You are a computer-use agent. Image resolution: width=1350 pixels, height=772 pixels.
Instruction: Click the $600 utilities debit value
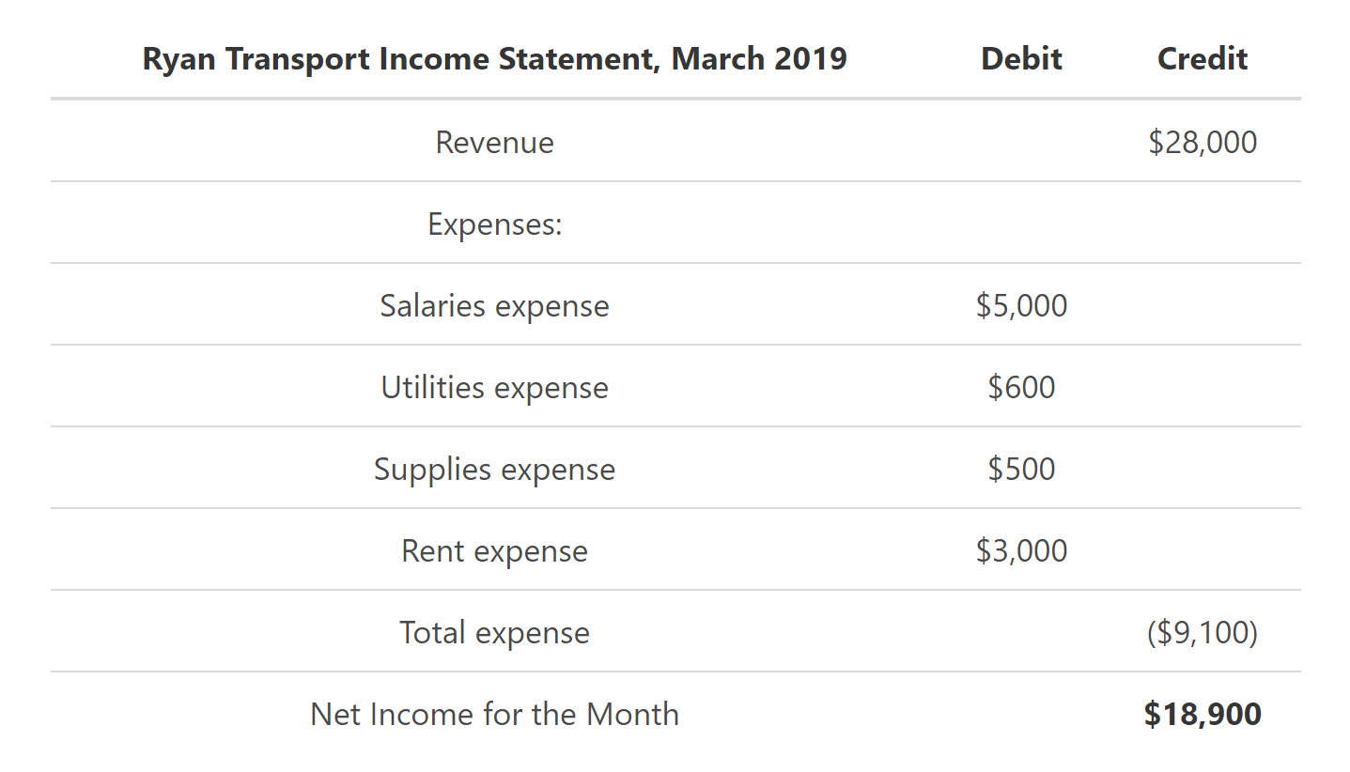click(1021, 388)
